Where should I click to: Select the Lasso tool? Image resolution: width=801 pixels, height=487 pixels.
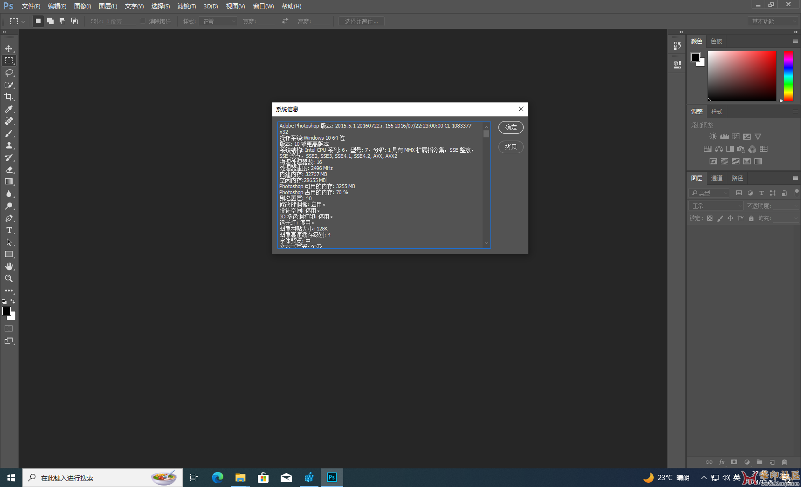pyautogui.click(x=9, y=73)
